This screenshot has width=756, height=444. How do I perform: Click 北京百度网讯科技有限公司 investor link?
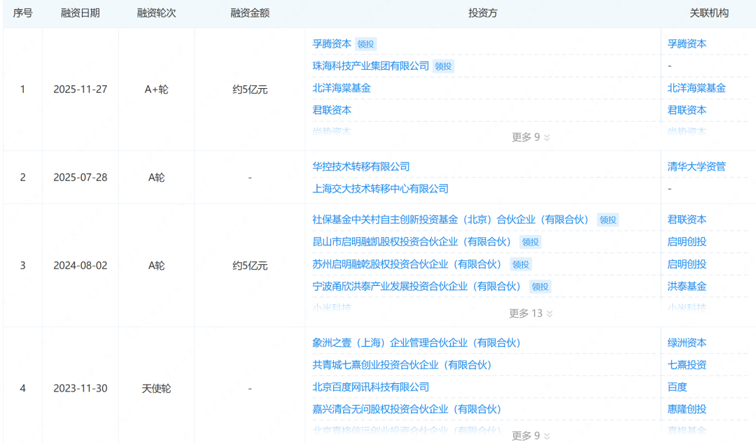(x=370, y=387)
